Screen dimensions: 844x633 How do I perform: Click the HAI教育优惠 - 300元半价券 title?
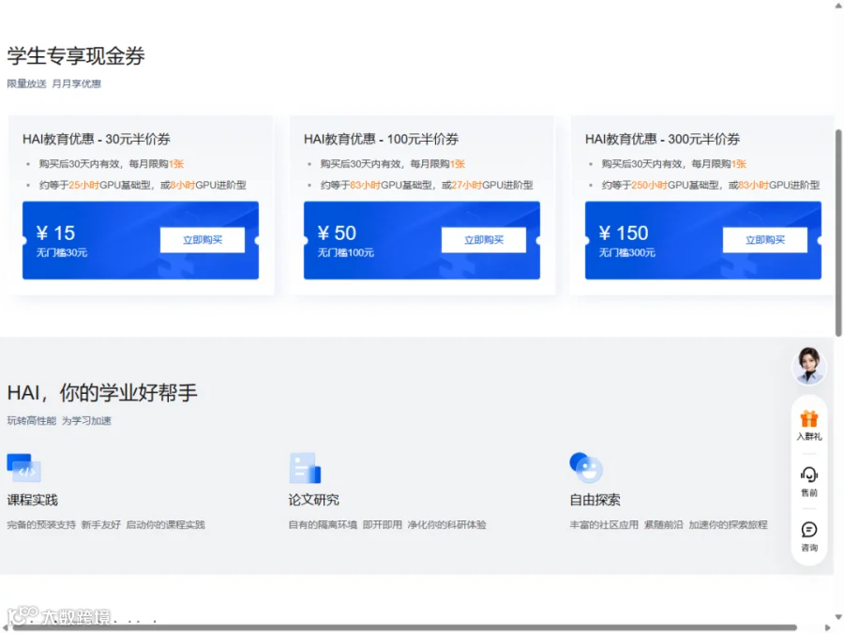(663, 140)
